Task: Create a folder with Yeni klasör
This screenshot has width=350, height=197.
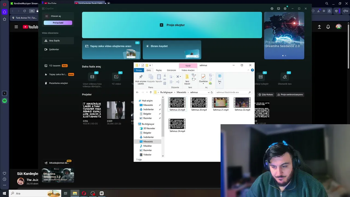Action: 187,79
